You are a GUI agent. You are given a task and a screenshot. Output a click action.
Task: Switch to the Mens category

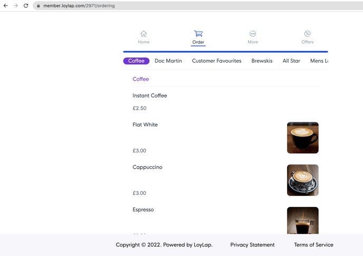tap(319, 61)
